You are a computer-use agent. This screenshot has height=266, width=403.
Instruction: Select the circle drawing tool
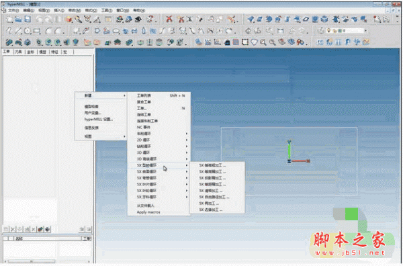pyautogui.click(x=28, y=31)
